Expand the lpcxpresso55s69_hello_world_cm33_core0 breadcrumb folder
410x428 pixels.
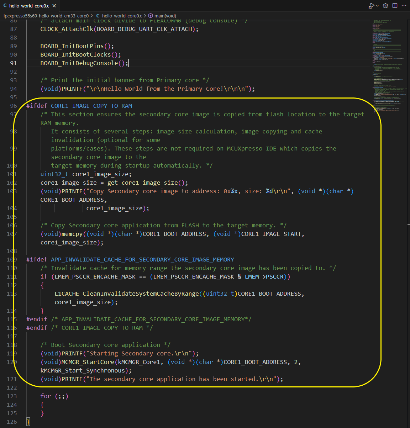click(x=46, y=16)
